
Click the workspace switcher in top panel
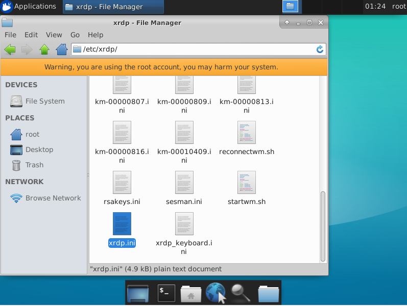pos(290,7)
